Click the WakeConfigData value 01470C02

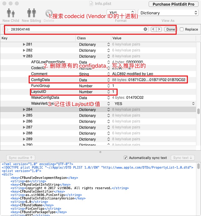click(x=128, y=98)
